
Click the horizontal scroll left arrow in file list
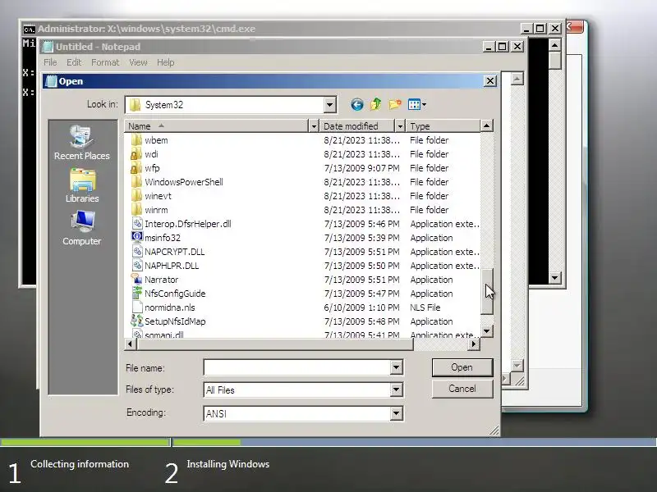pyautogui.click(x=130, y=344)
